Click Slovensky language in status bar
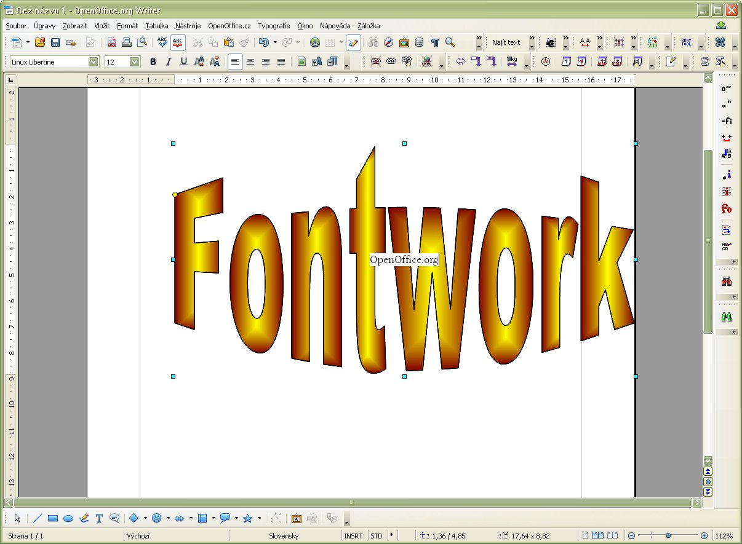 pyautogui.click(x=284, y=536)
